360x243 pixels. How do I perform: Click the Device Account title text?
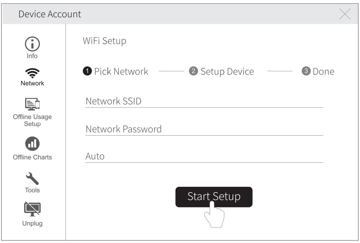tap(50, 14)
